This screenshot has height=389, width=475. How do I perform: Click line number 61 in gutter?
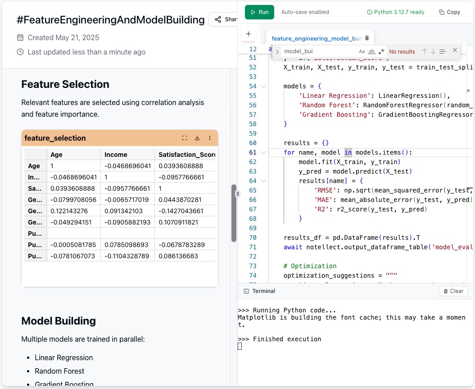(253, 152)
